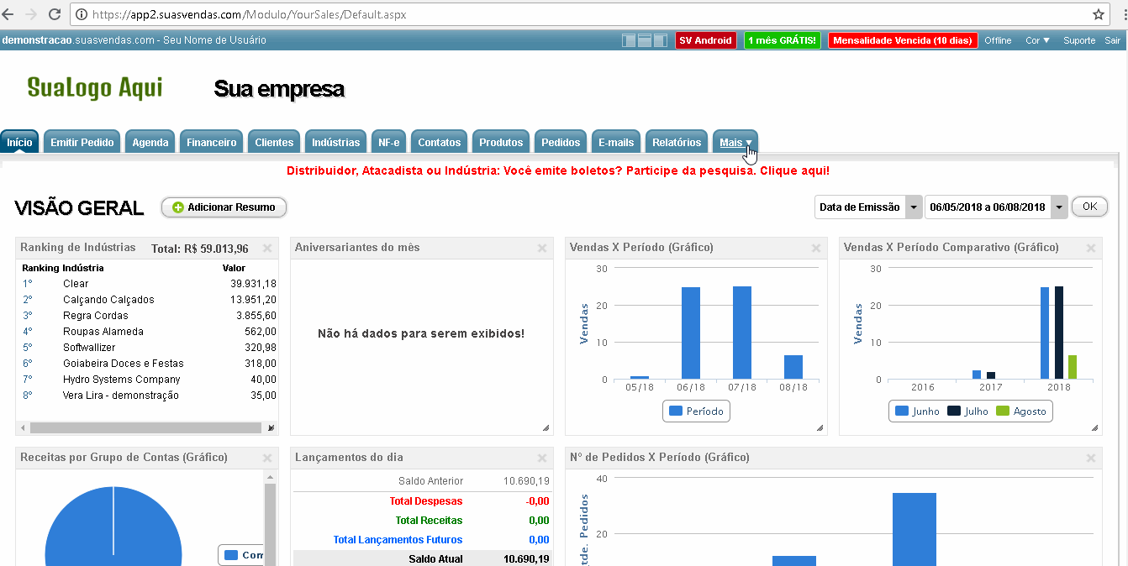This screenshot has width=1128, height=566.
Task: Click the date range field 06/05/2018 a 06/08/2018
Action: click(988, 207)
